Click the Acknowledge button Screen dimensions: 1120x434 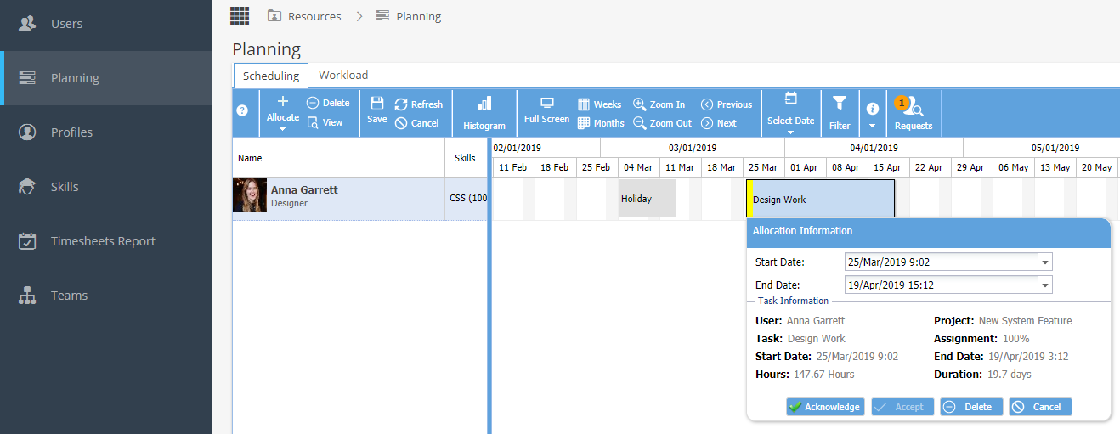tap(825, 407)
